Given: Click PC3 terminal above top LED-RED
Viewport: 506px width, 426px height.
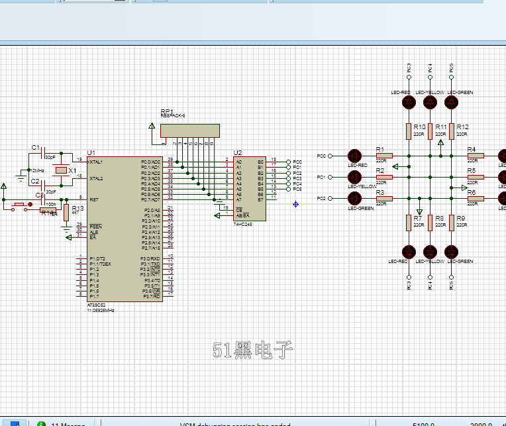Looking at the screenshot, I should 409,77.
